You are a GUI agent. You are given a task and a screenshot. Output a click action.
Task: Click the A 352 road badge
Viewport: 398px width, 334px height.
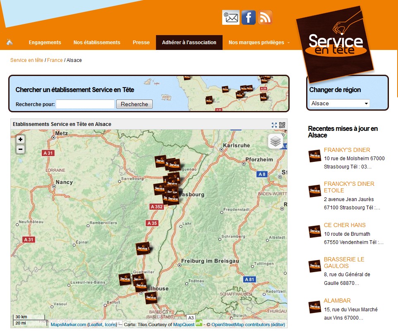tap(157, 206)
